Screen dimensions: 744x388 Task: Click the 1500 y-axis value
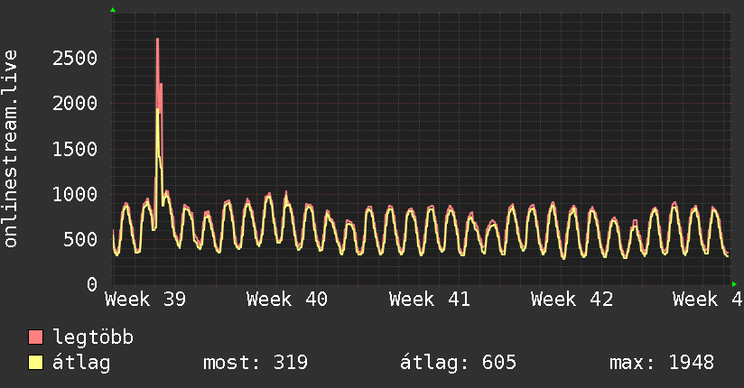tap(75, 150)
